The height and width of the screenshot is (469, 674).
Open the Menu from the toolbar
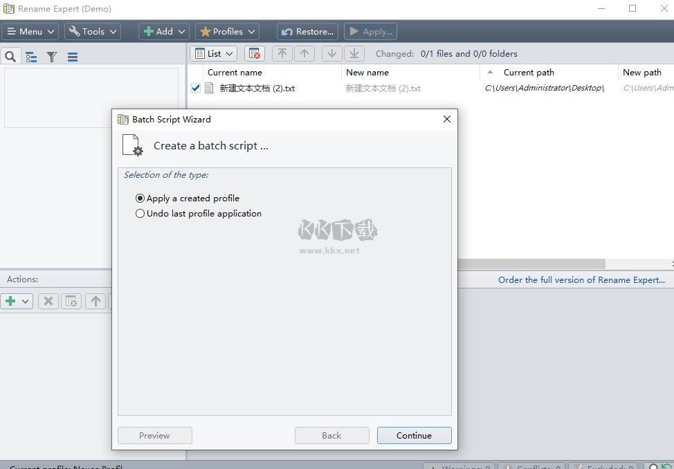coord(30,31)
